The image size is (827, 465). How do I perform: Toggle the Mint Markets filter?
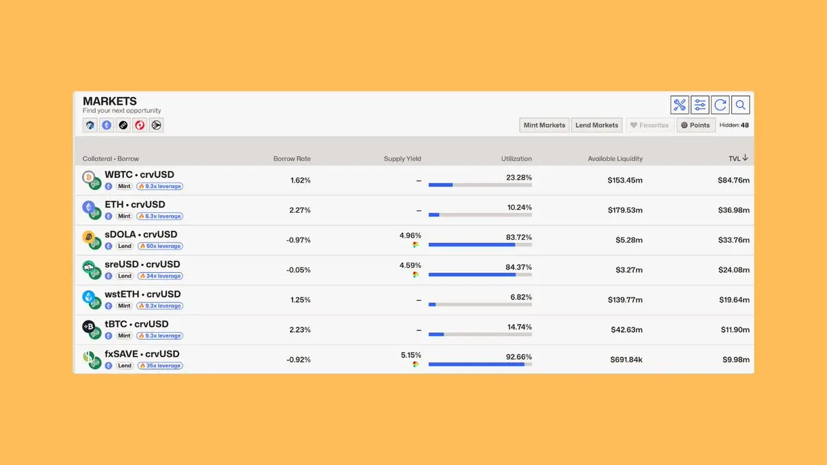tap(544, 125)
